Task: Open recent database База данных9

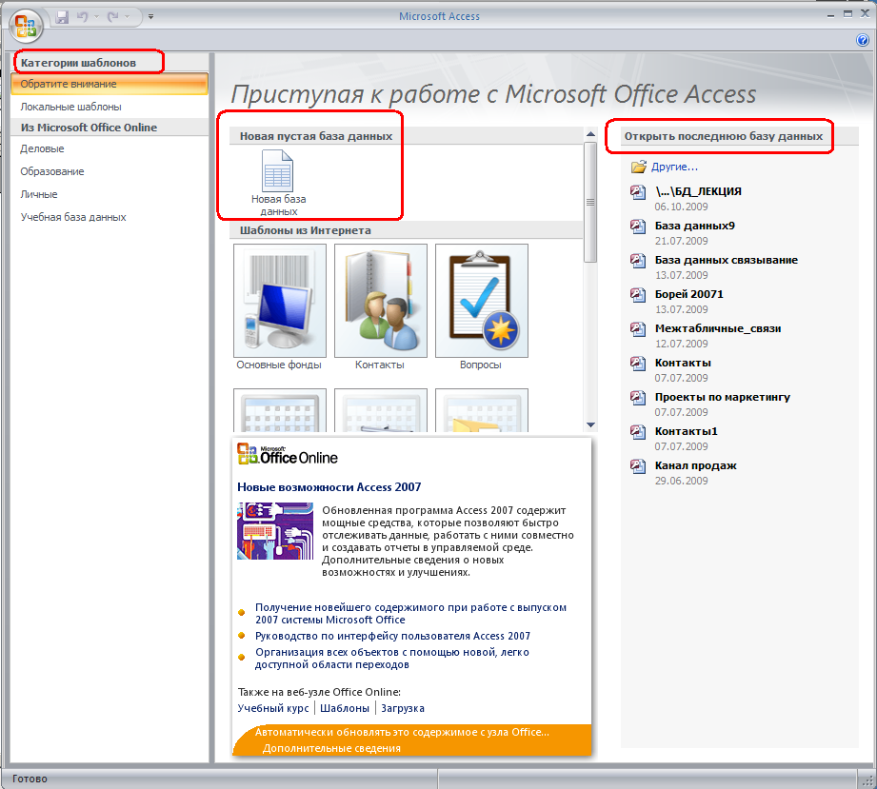Action: (x=695, y=226)
